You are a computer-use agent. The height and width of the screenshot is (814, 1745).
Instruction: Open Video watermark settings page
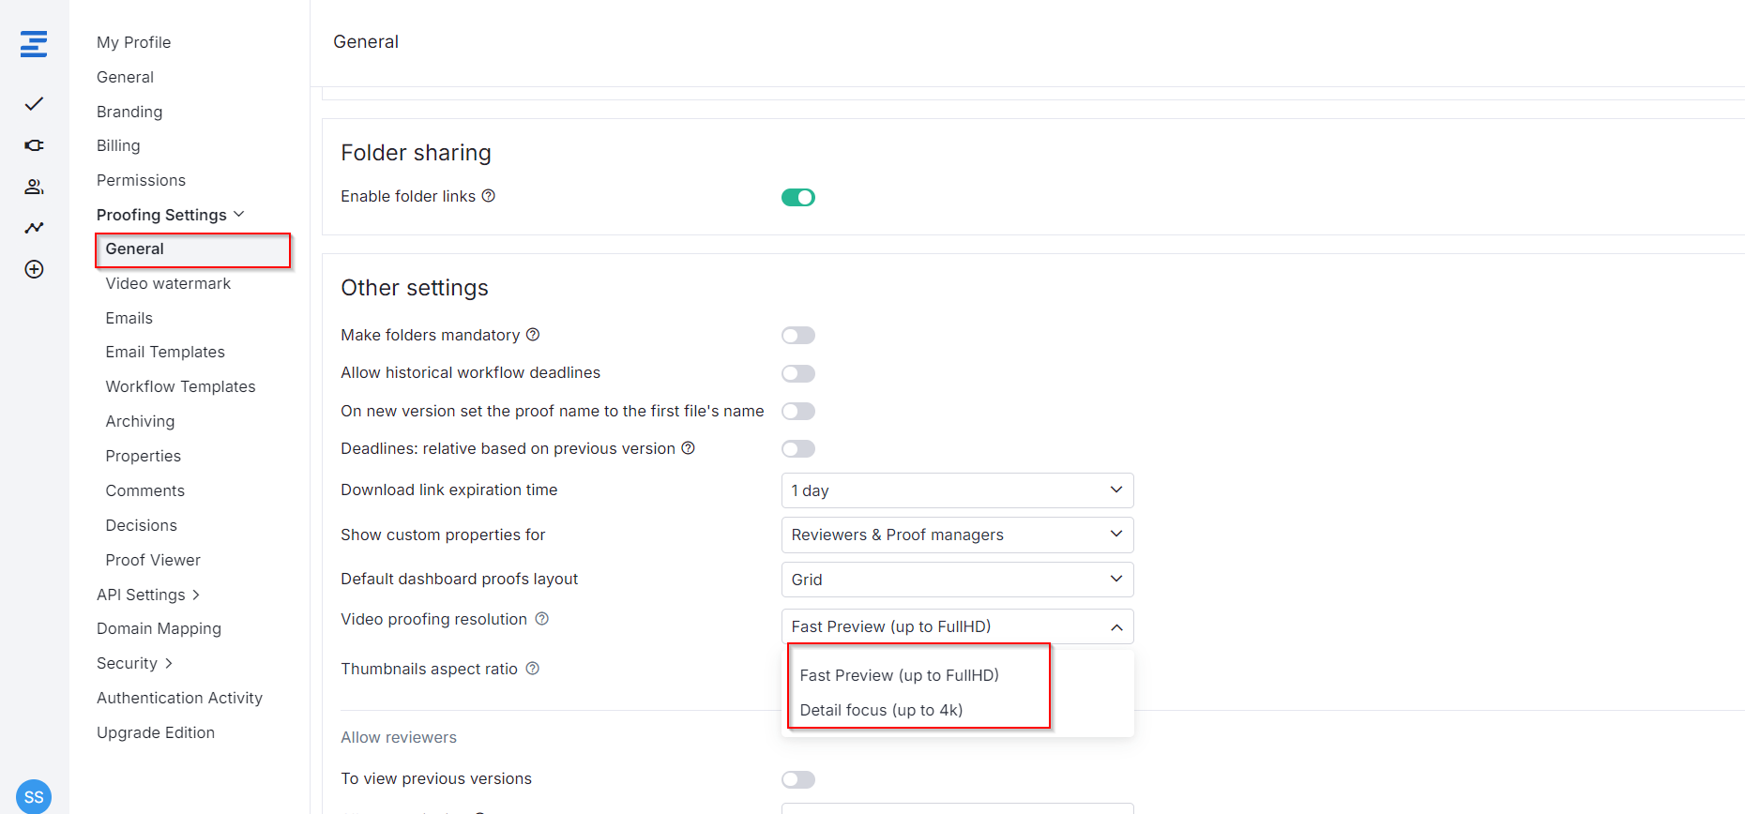[168, 283]
